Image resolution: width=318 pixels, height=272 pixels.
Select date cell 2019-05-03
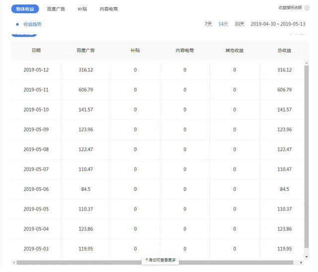(x=36, y=249)
